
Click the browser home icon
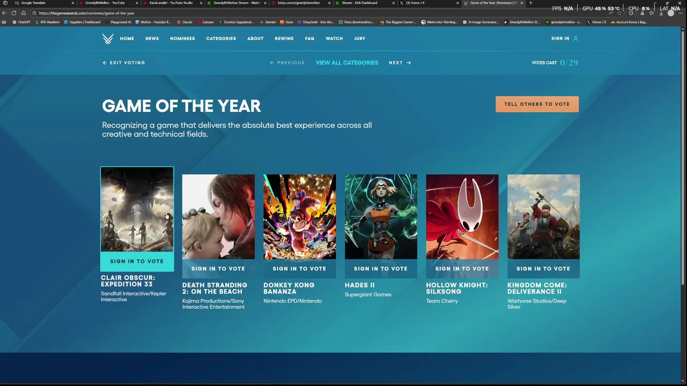click(x=24, y=13)
